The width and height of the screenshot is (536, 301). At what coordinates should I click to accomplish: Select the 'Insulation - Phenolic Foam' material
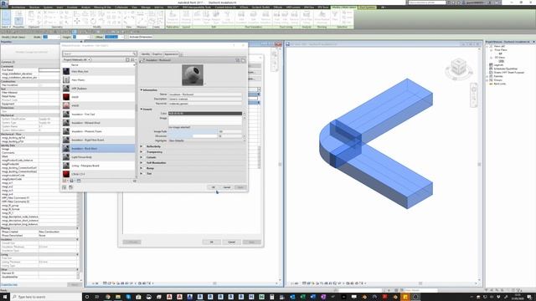pyautogui.click(x=99, y=131)
